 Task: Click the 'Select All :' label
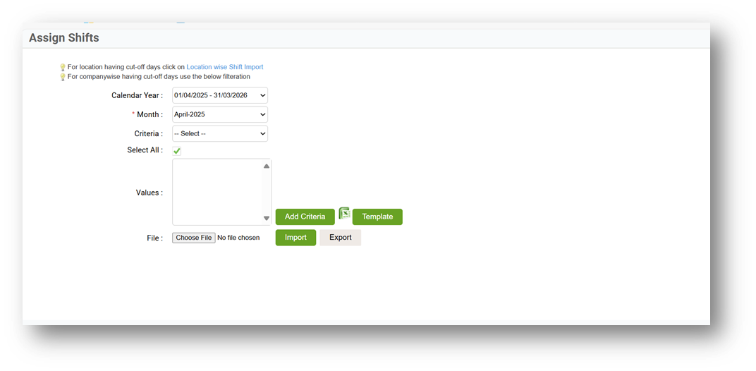[x=145, y=150]
